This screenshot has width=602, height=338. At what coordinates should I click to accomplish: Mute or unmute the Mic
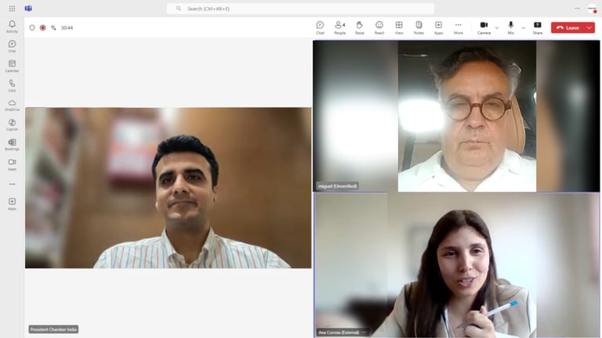pyautogui.click(x=510, y=27)
